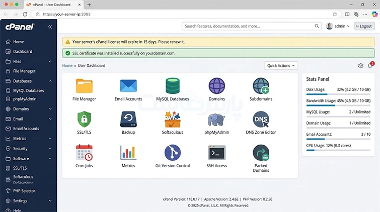Select Dashboard in the sidebar
The height and width of the screenshot is (212, 380).
tap(19, 51)
